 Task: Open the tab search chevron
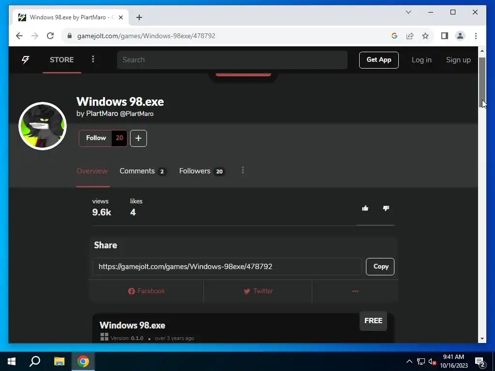coord(408,12)
